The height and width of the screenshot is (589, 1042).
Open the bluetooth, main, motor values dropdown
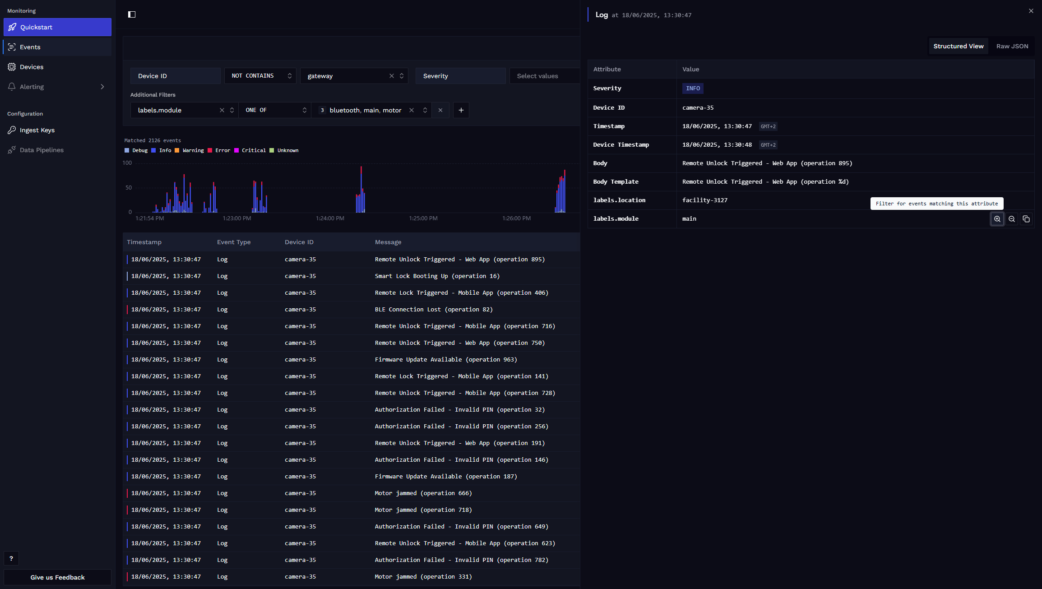[x=425, y=110]
